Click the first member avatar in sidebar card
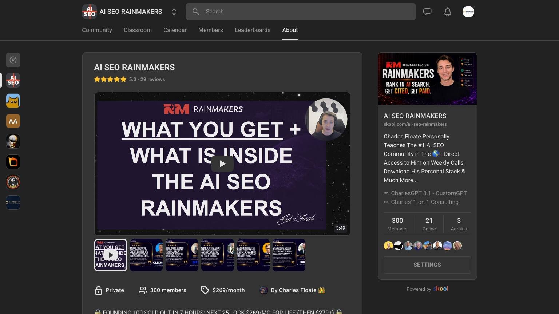559x314 pixels. pos(388,246)
